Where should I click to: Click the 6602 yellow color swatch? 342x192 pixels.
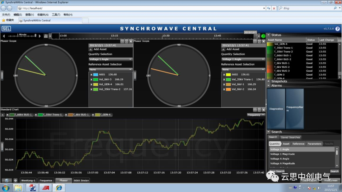(228, 75)
